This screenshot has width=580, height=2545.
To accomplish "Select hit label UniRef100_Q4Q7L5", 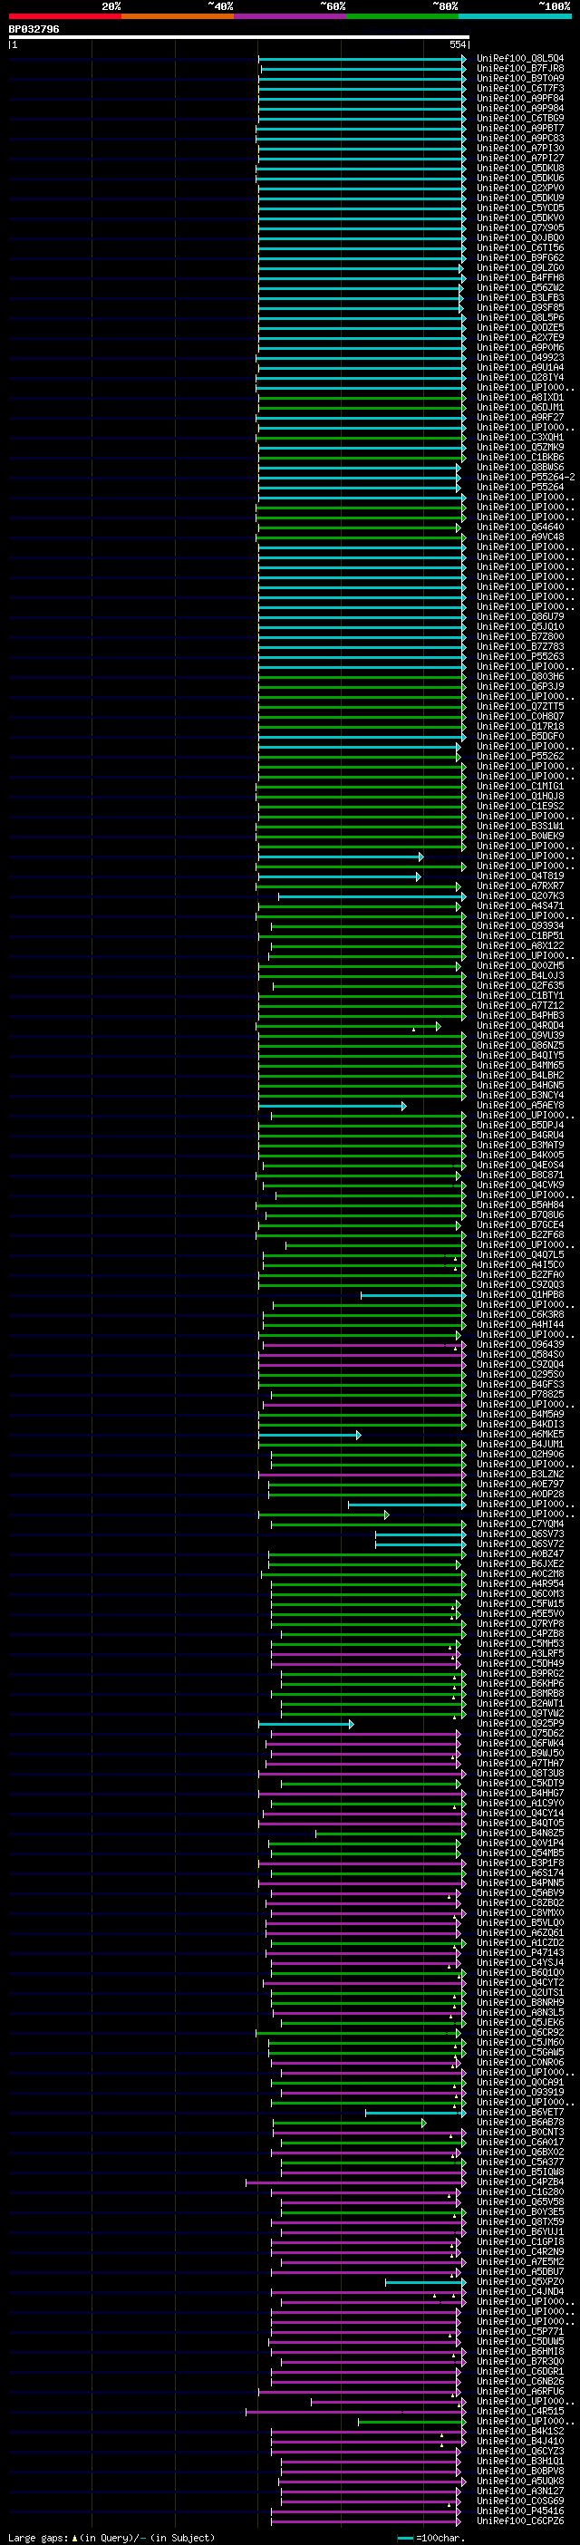I will (521, 1254).
